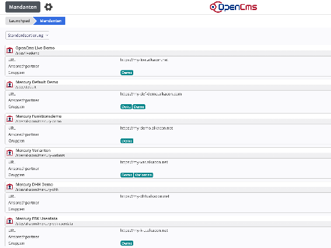Open the Standardsortierung sort dropdown

click(x=28, y=35)
